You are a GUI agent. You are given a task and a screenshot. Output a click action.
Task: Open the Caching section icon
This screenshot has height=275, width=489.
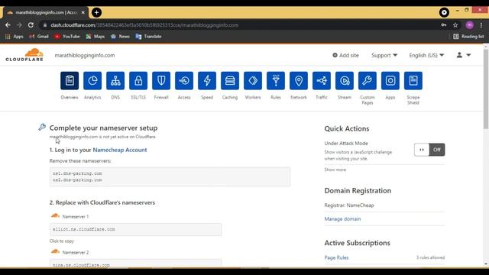230,80
